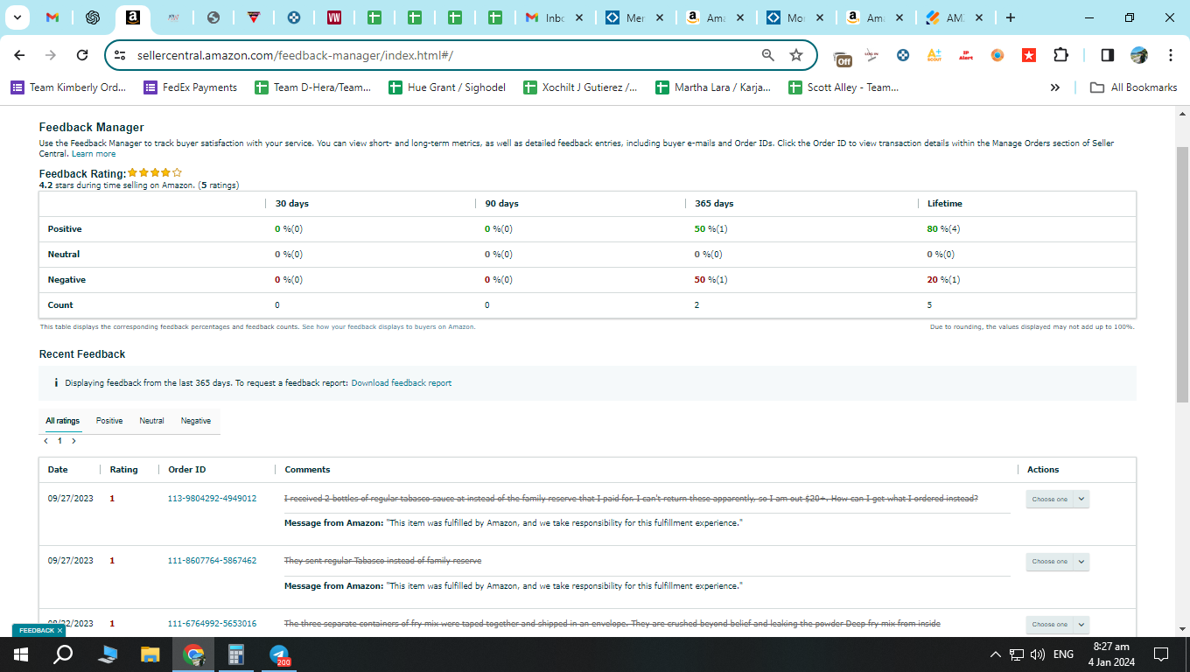Switch to the VW tab

click(333, 17)
